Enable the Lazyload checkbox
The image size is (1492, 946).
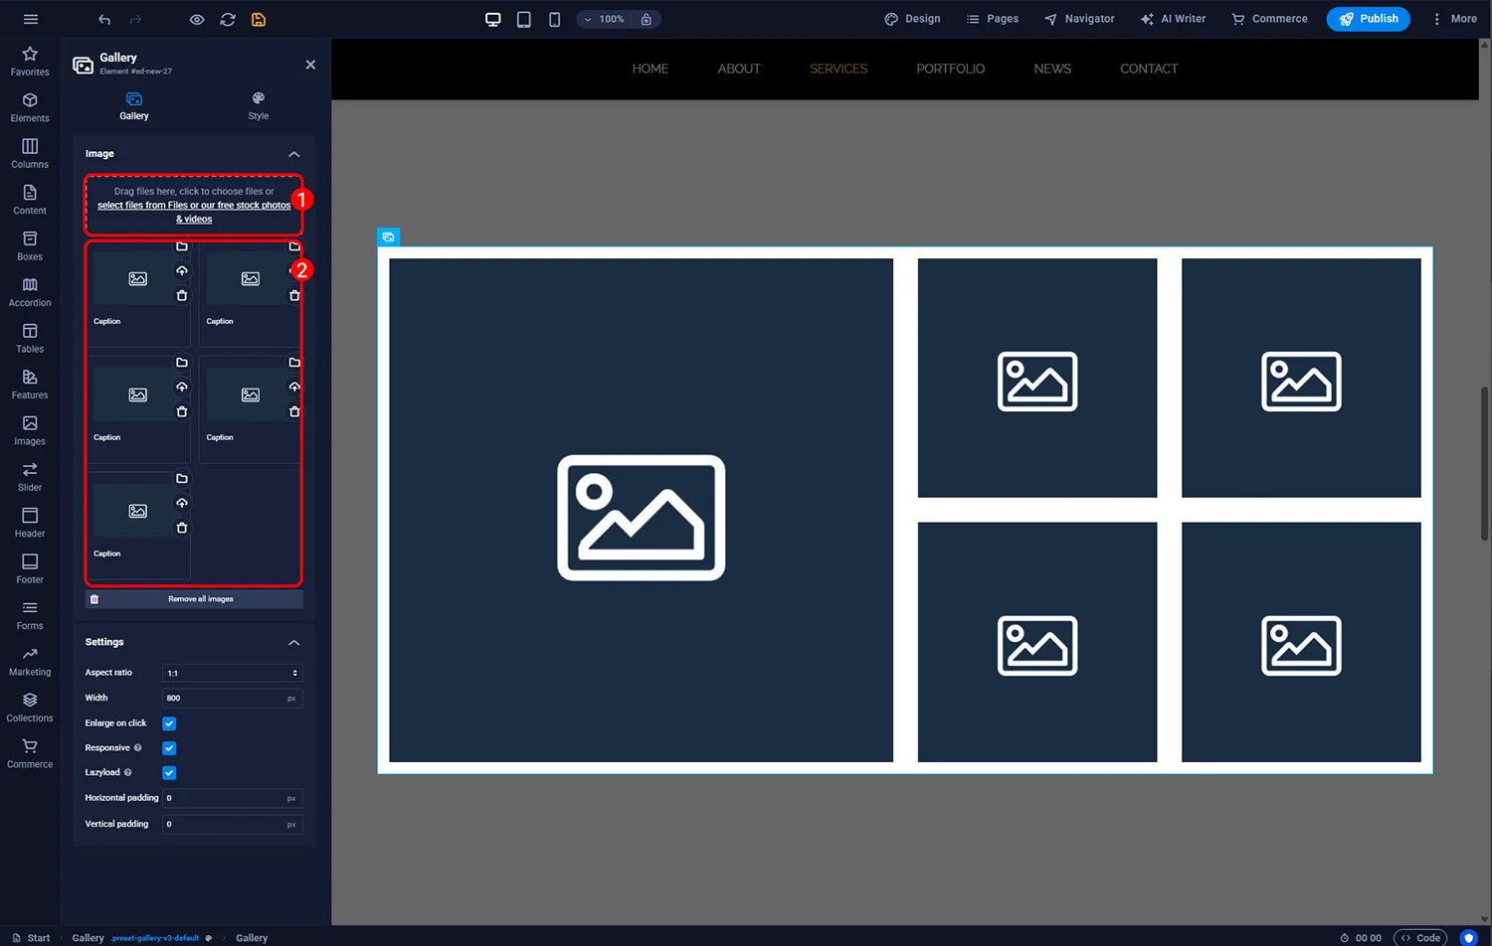coord(168,772)
